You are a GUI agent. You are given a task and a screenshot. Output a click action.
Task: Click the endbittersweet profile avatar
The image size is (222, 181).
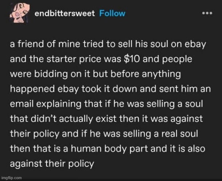pyautogui.click(x=20, y=13)
